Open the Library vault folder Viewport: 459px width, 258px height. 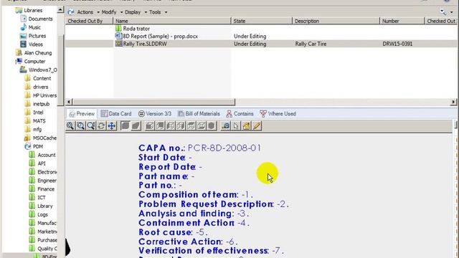[41, 206]
